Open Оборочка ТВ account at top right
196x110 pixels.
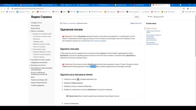point(156,17)
